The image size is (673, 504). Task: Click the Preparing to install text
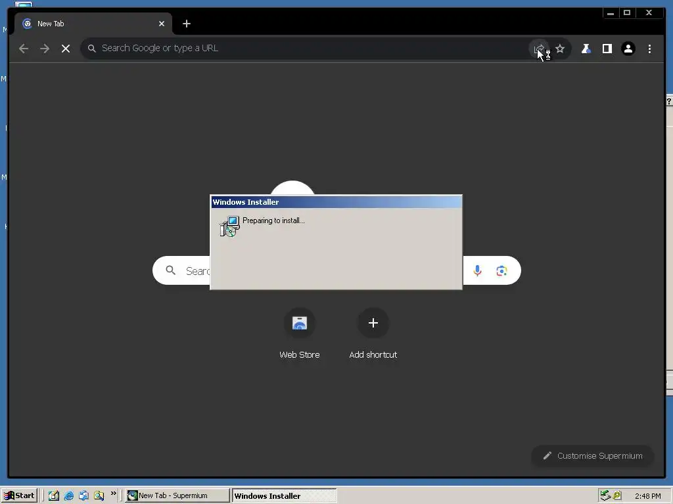pyautogui.click(x=273, y=220)
